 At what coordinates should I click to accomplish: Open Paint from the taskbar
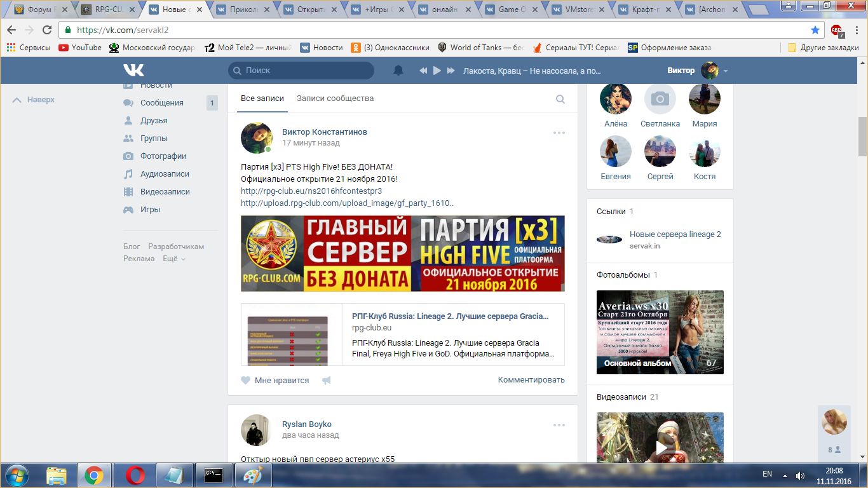point(254,475)
